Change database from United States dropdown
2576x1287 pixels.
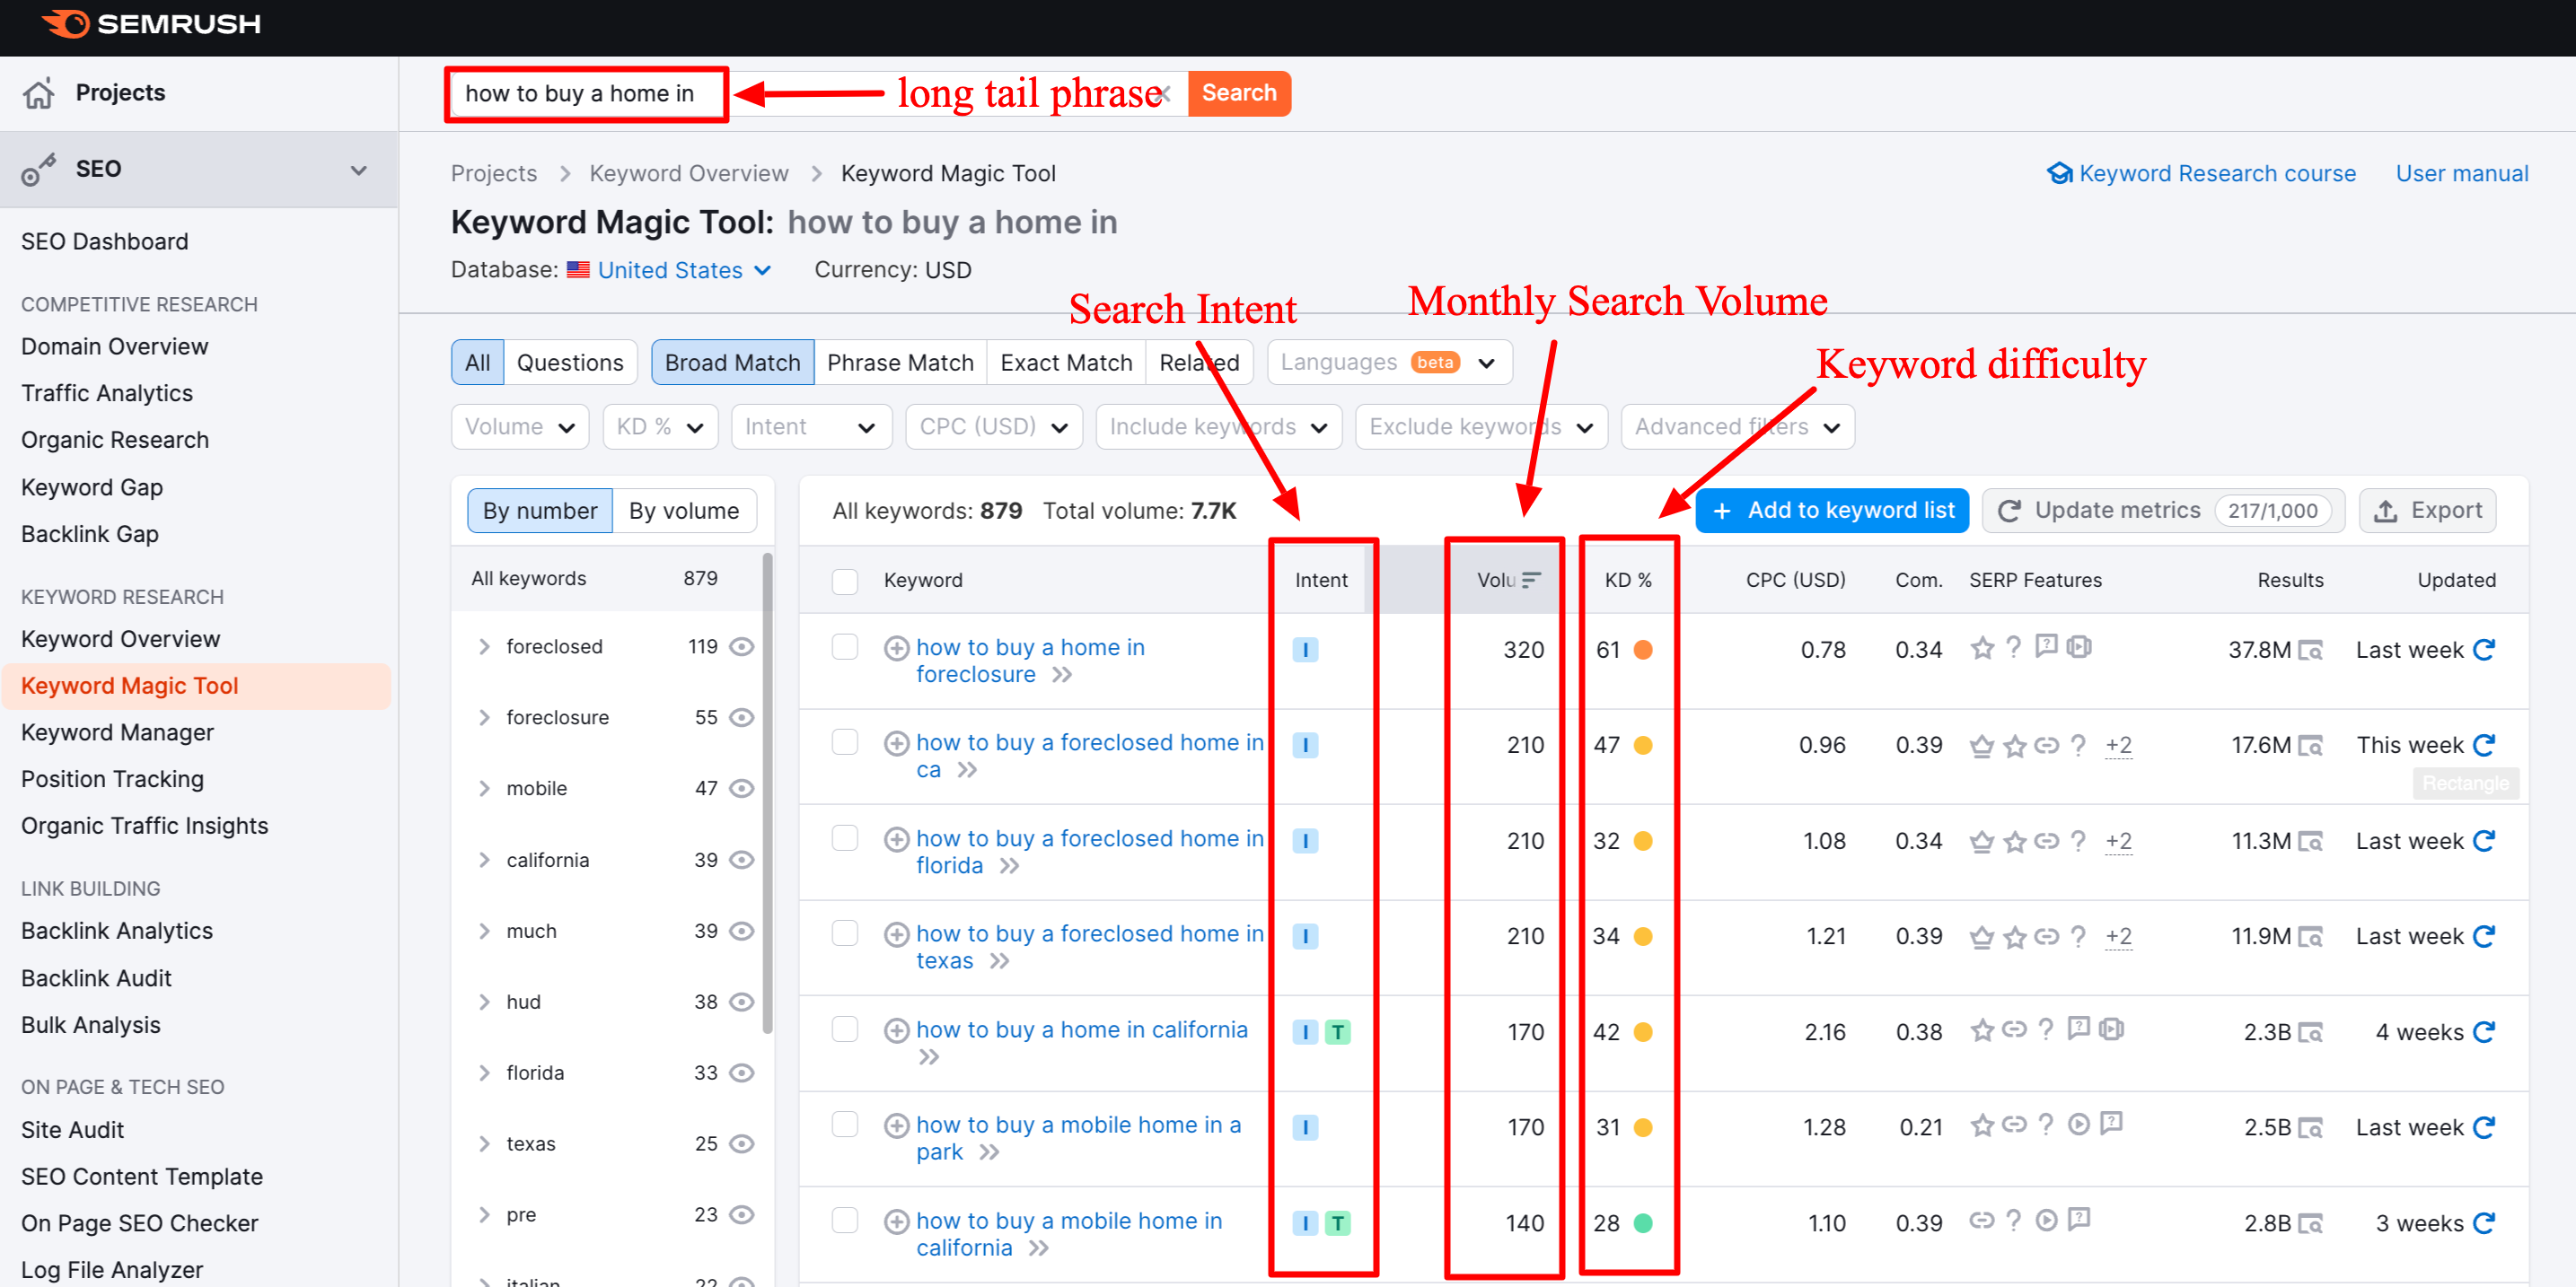[x=684, y=270]
